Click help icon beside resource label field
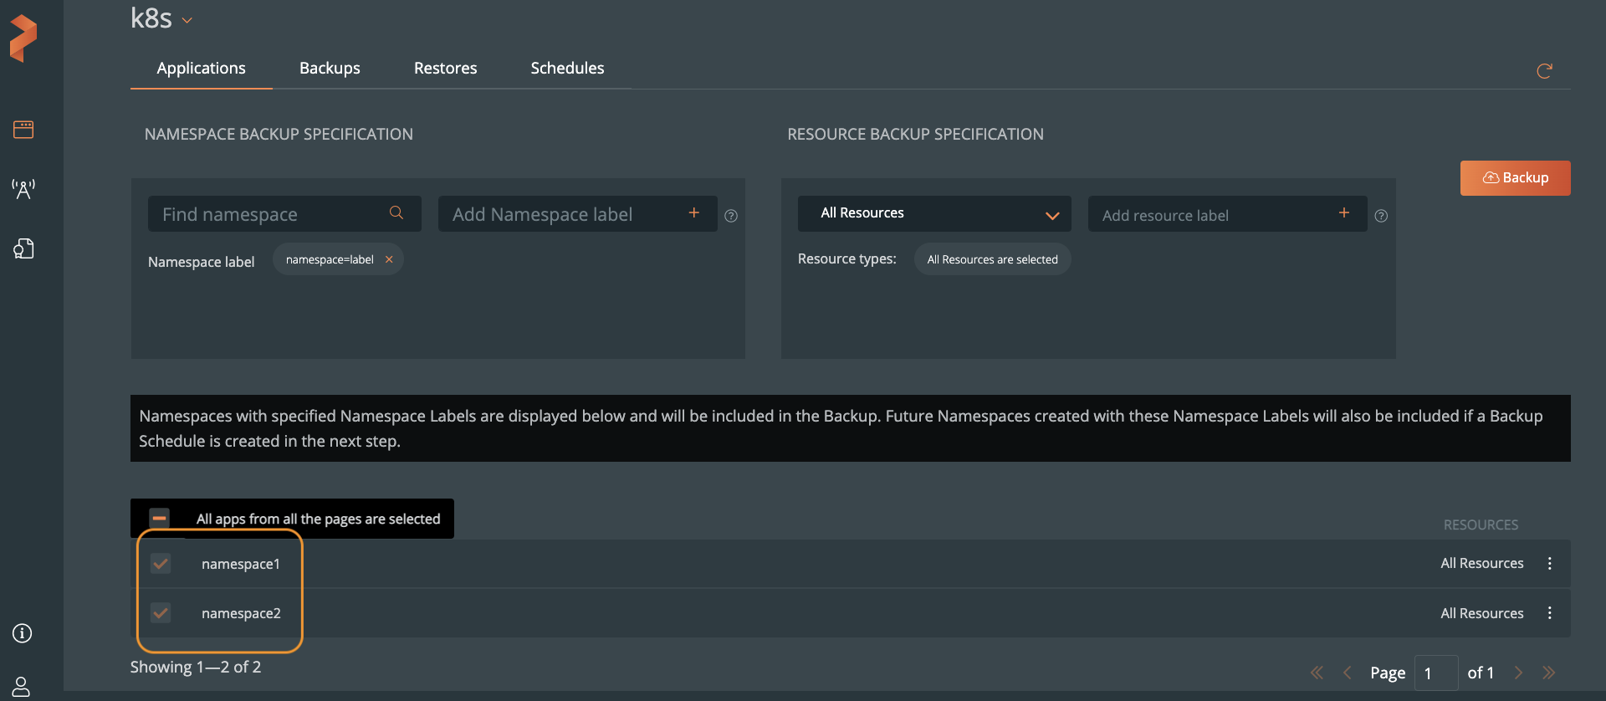This screenshot has height=701, width=1606. 1381,216
